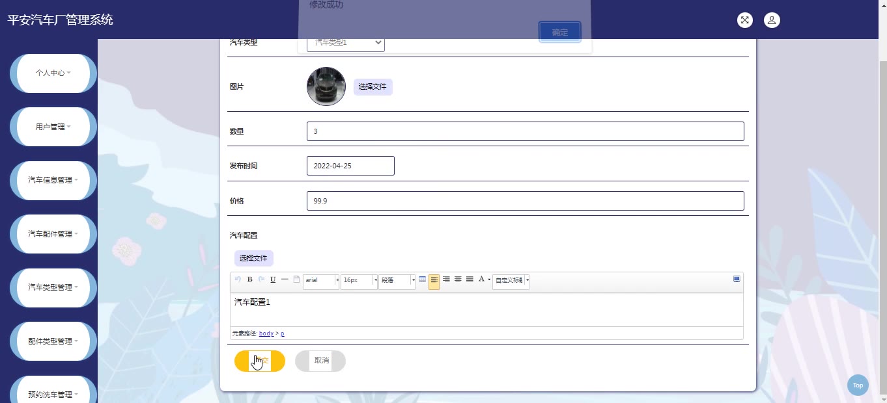
Task: Toggle bold formatting in the editor
Action: click(249, 279)
